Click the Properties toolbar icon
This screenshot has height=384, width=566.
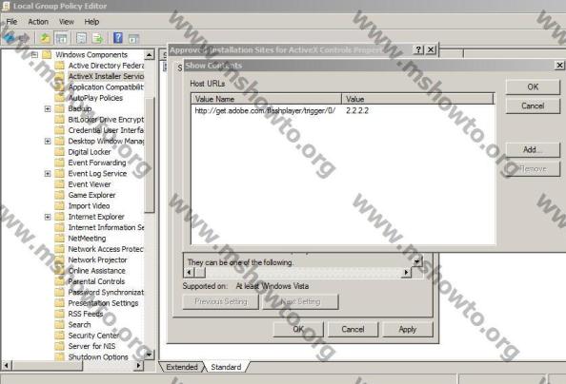82,38
